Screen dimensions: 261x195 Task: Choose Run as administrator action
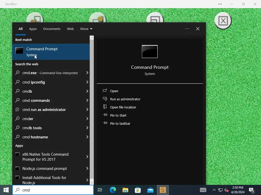(125, 99)
